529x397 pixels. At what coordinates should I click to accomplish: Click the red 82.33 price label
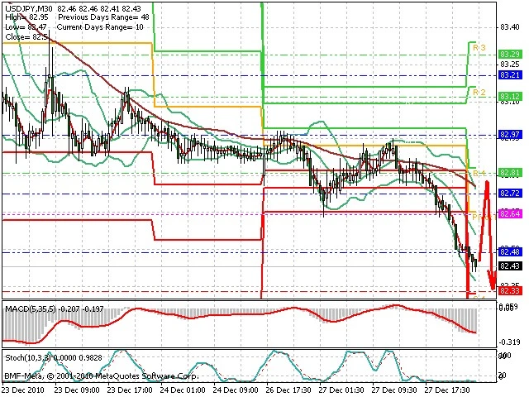[x=510, y=290]
